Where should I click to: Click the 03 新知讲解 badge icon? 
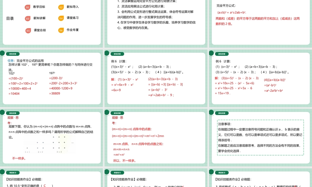coord(28,18)
